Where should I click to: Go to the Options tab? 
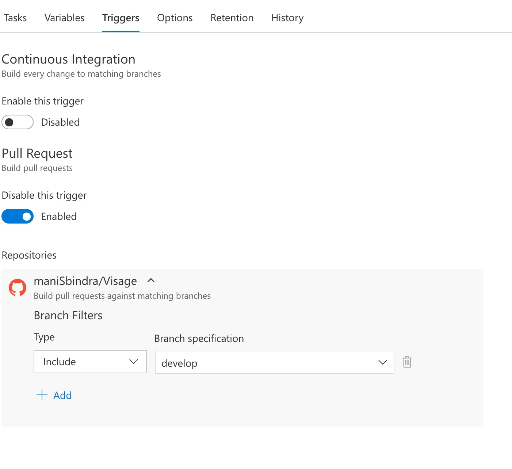(175, 18)
